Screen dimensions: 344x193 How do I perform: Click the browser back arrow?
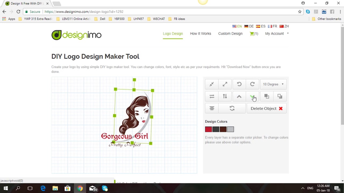pyautogui.click(x=4, y=12)
